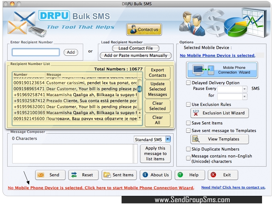Image resolution: width=274 pixels, height=204 pixels.
Task: Check Save Sent Items option
Action: 188,123
